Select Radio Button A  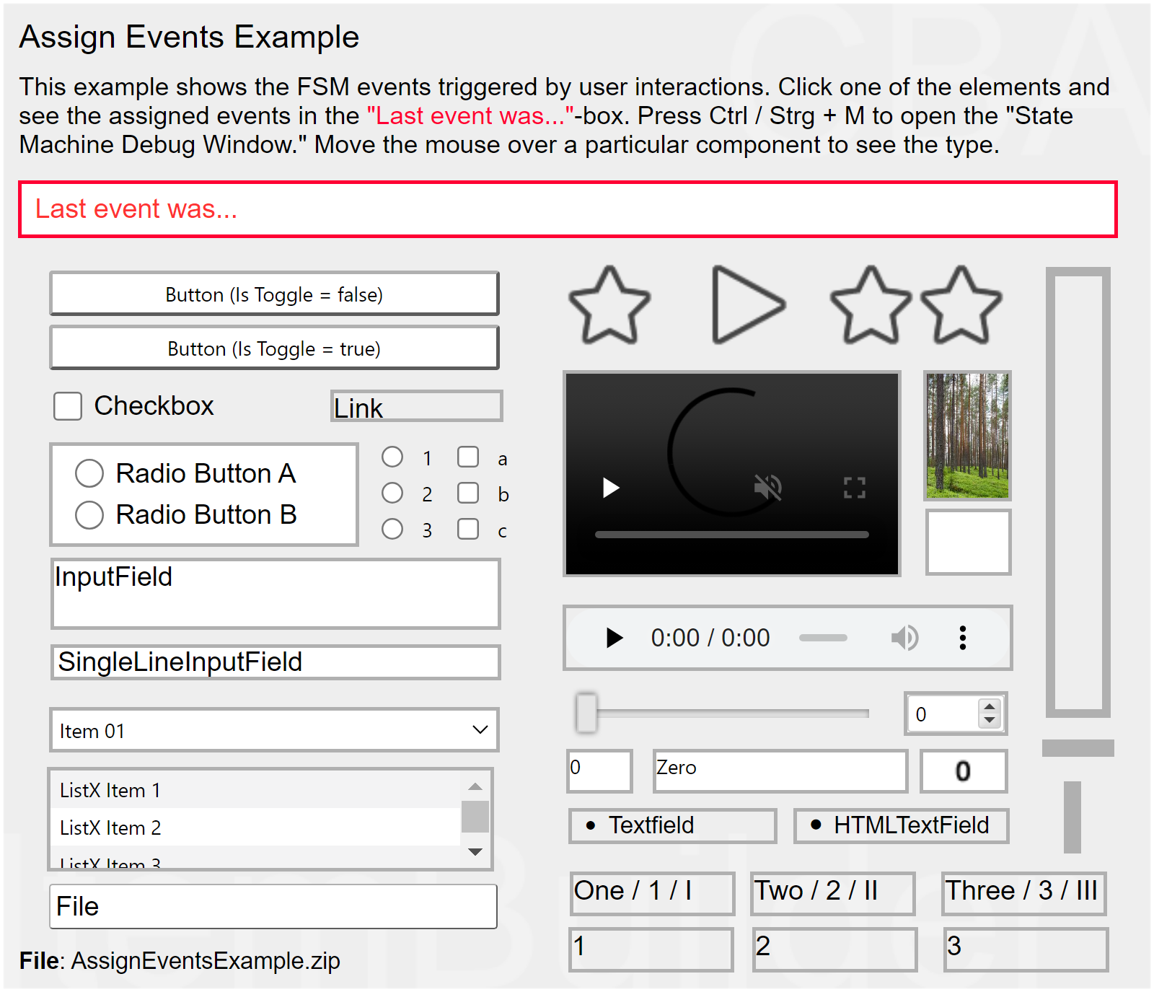click(x=89, y=473)
